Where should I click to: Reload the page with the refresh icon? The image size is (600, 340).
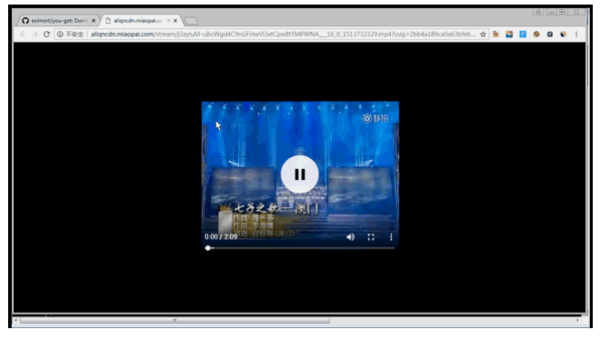pos(46,34)
